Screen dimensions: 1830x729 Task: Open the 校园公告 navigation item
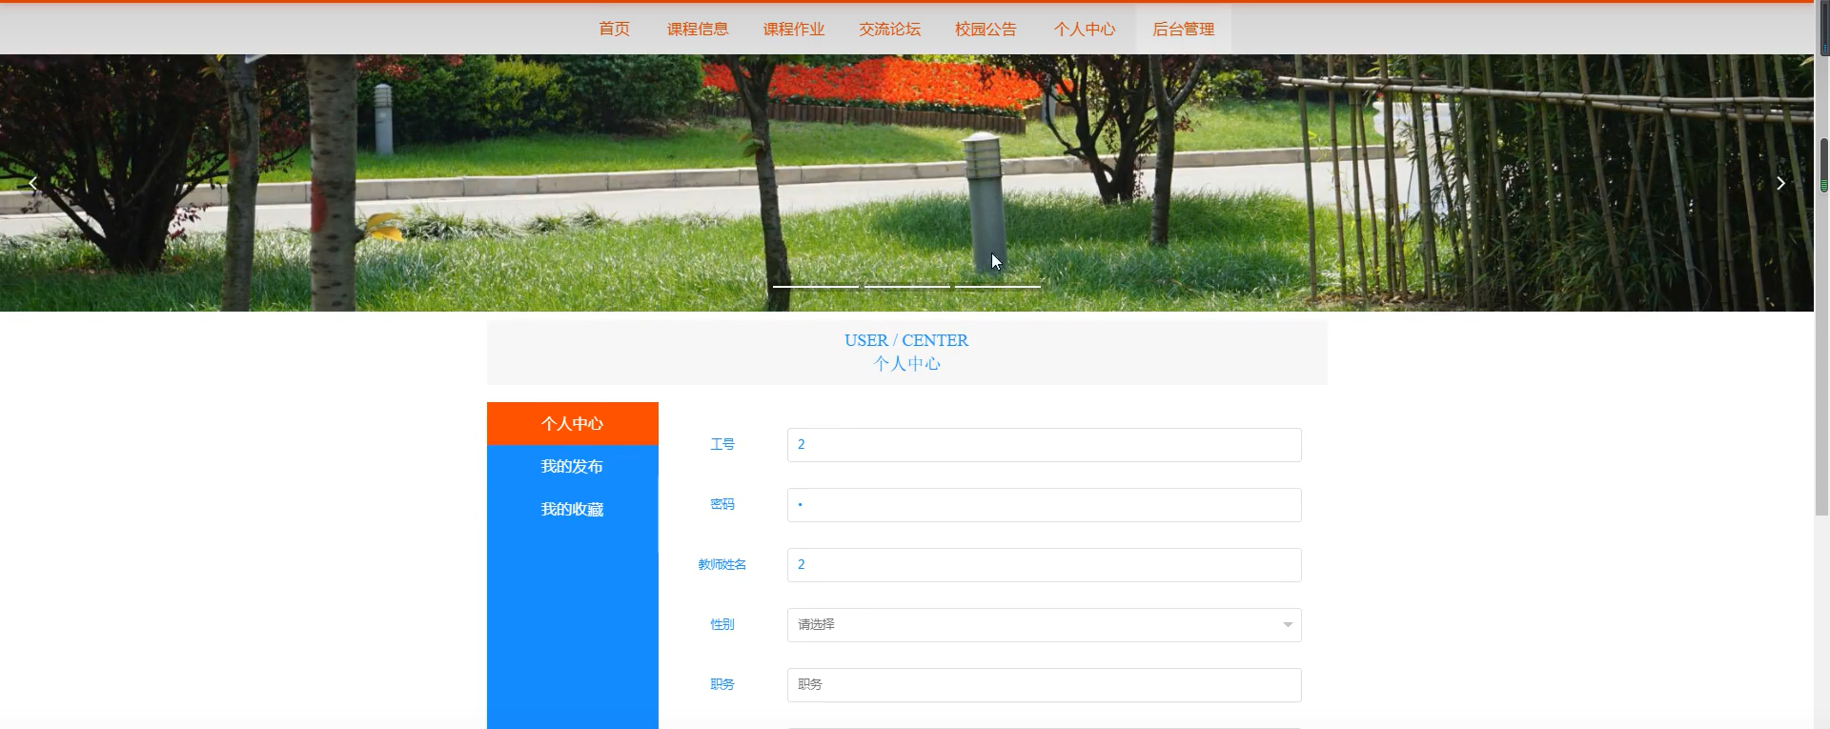pyautogui.click(x=986, y=29)
